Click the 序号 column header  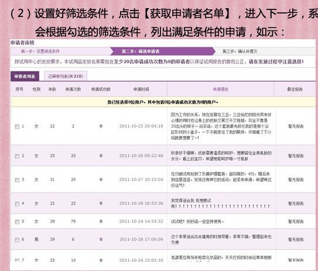[x=19, y=89]
